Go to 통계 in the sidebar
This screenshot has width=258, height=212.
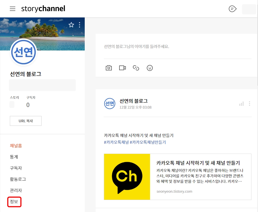[14, 157]
